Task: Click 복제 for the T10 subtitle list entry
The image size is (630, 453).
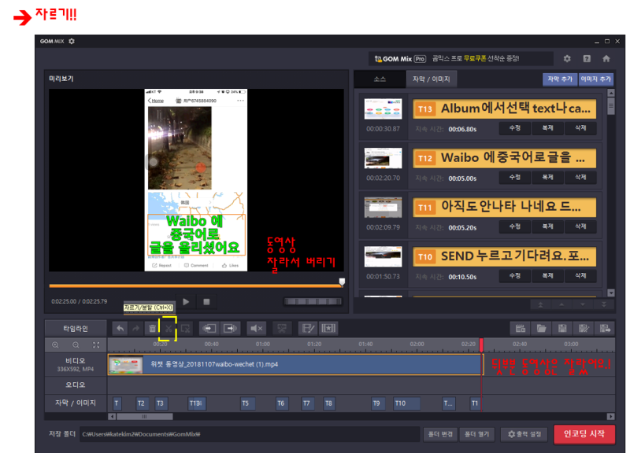Action: click(x=547, y=276)
